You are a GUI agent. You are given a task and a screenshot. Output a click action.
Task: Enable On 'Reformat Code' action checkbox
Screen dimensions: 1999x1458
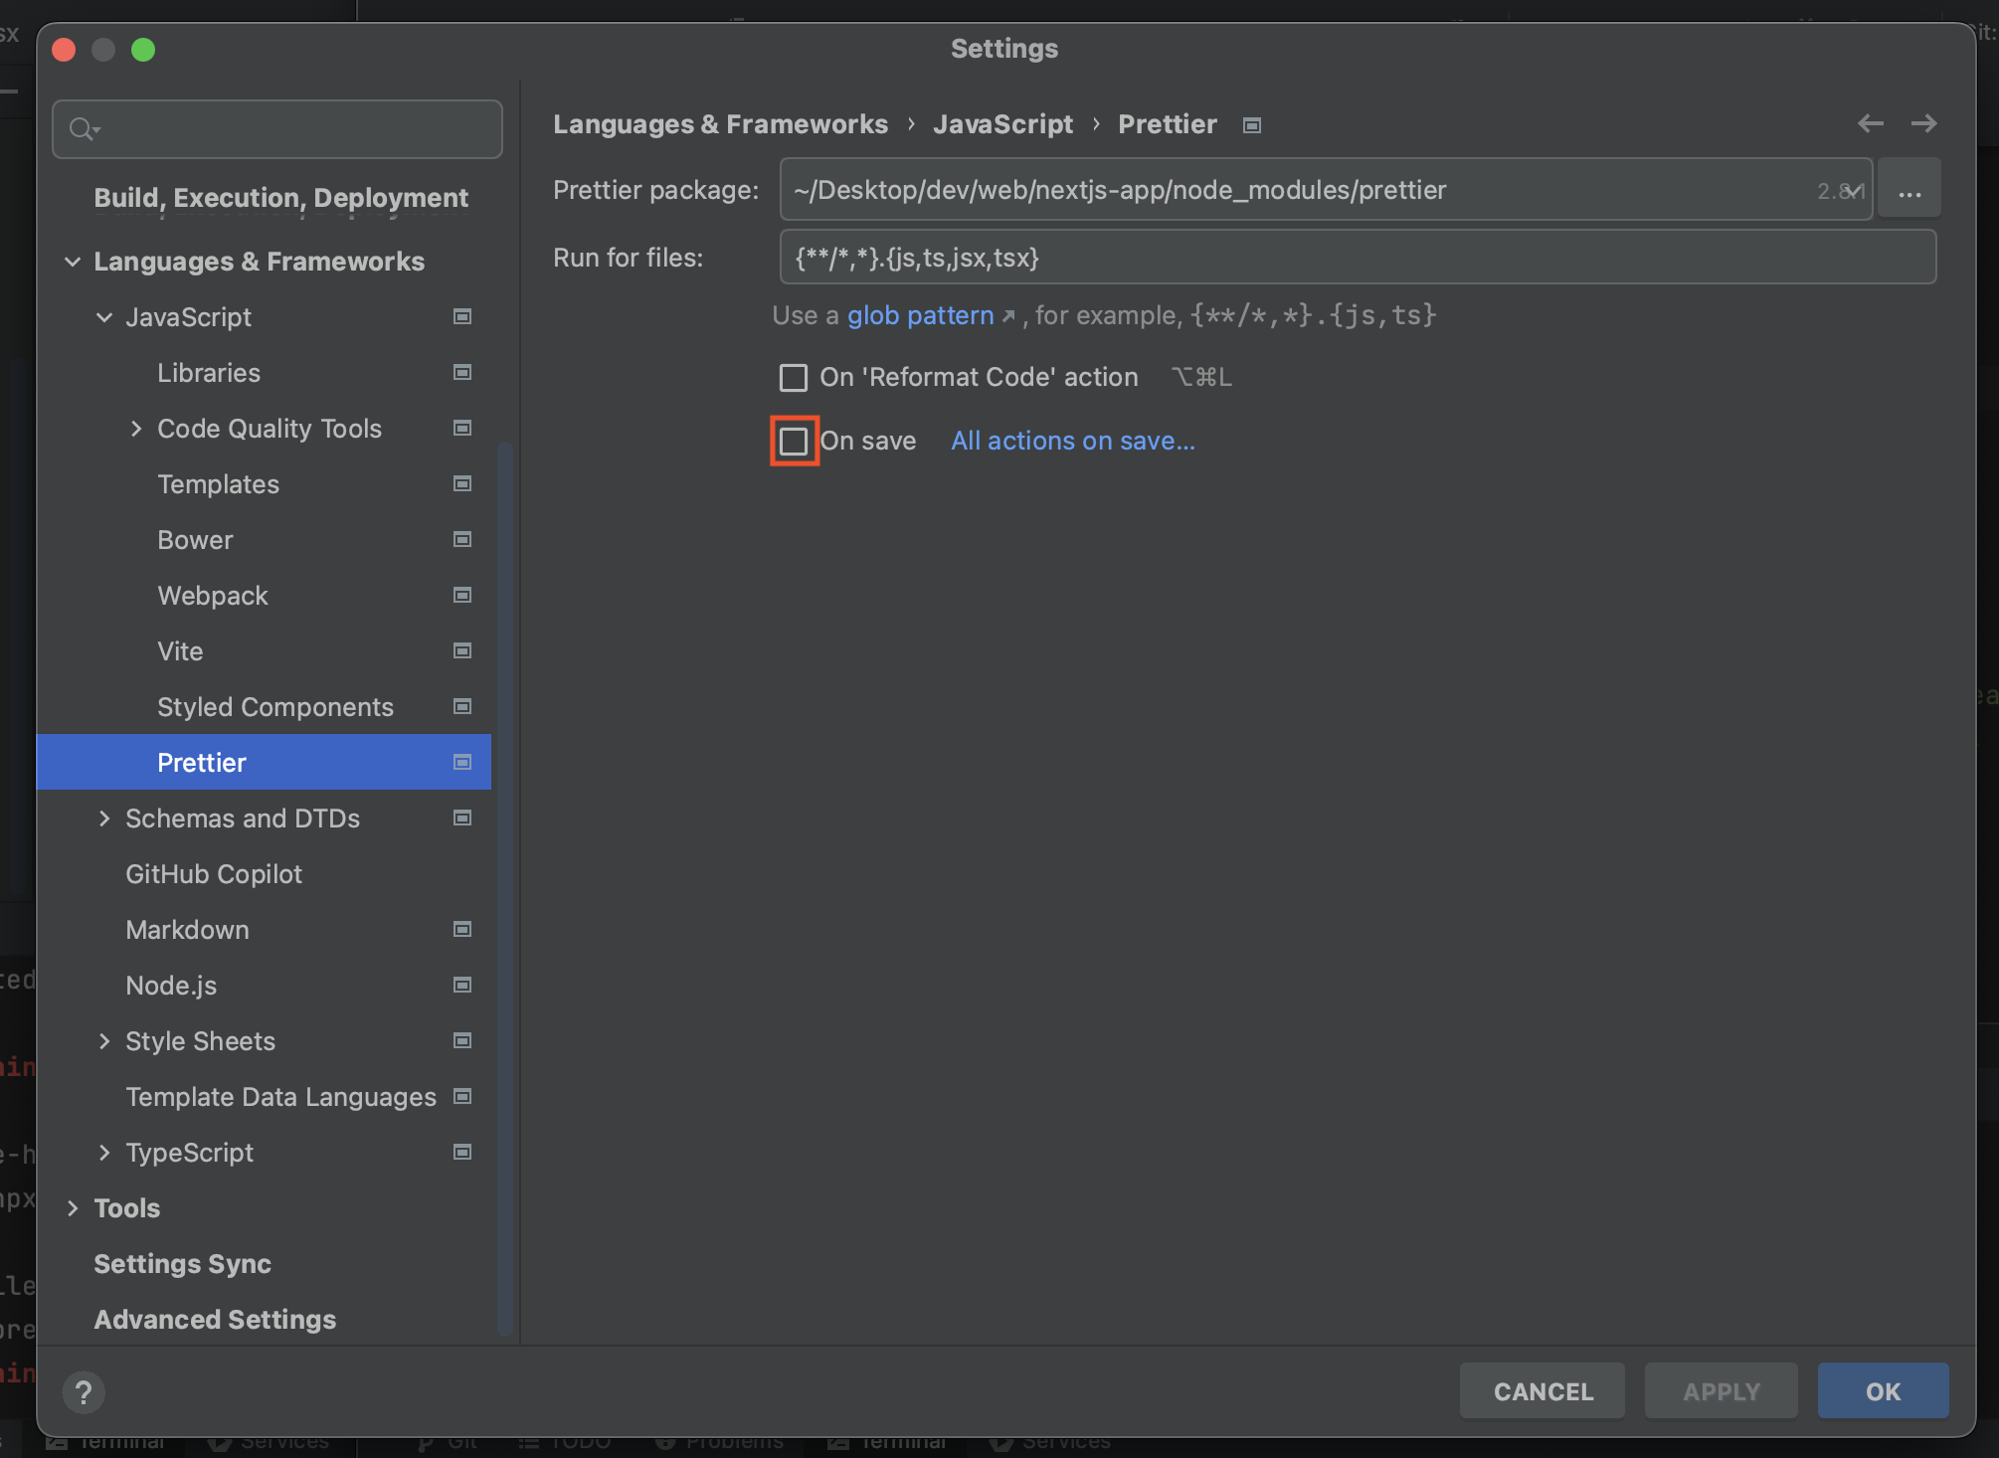[794, 378]
